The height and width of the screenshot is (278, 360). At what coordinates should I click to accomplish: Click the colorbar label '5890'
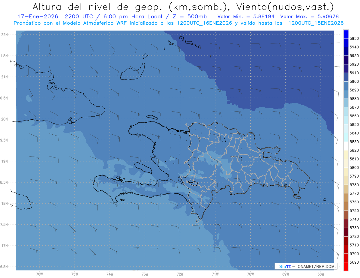click(354, 90)
